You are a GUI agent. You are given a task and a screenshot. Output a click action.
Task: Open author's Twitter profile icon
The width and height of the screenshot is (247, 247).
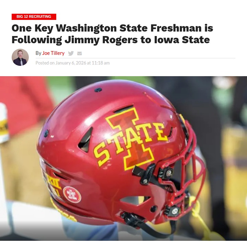[71, 53]
